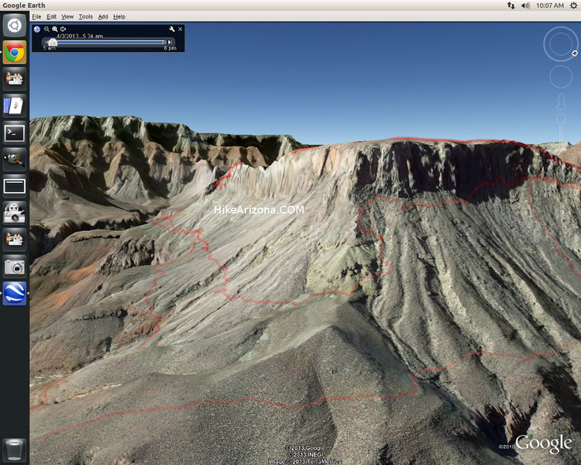Click the time slider thumb near 5 am
Screen dimensions: 581x465
coord(52,42)
